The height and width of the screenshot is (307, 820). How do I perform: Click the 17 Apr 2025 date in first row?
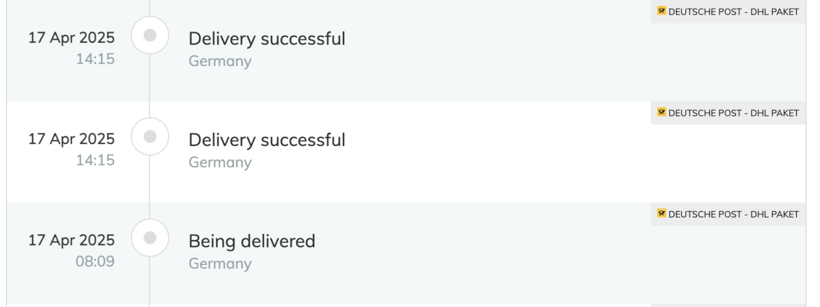(72, 37)
